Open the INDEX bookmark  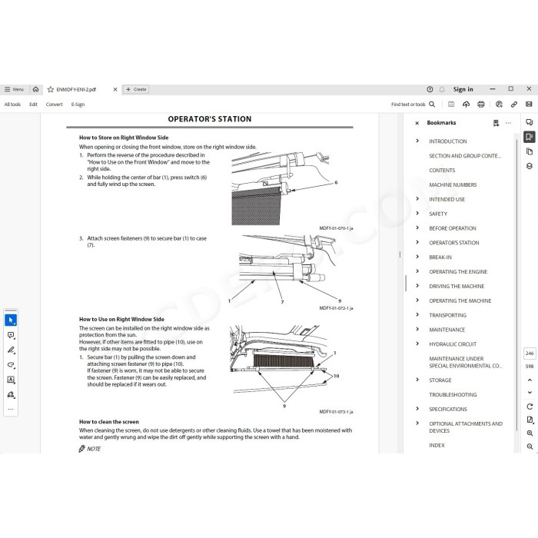(x=437, y=445)
